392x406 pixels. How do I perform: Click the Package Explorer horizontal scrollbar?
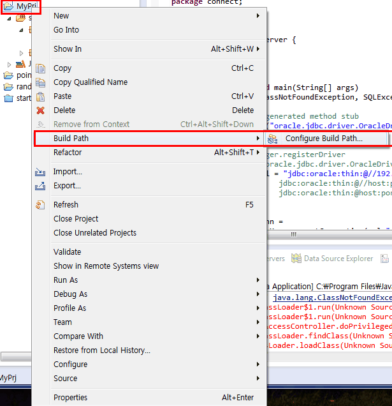tap(16, 356)
